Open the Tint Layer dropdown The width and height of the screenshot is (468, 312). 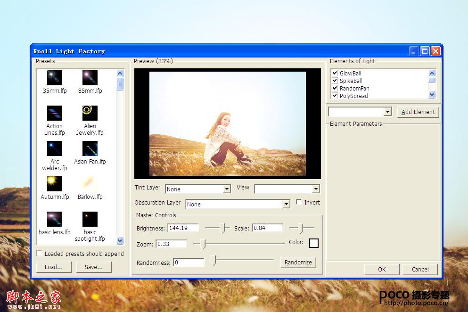(x=198, y=189)
